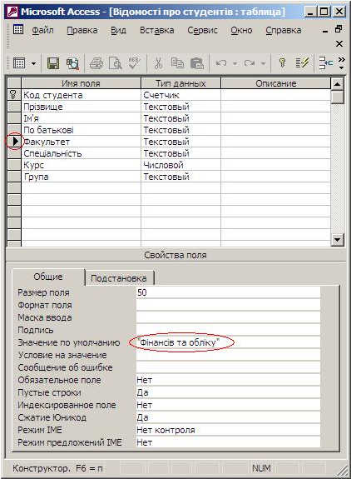Click the Undo arrow icon

click(x=221, y=63)
